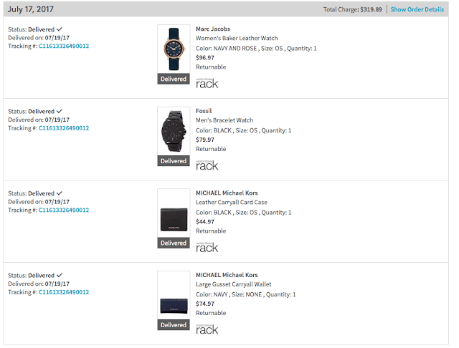Select Large Gusset Carryall Wallet title
The width and height of the screenshot is (459, 348).
(x=233, y=284)
